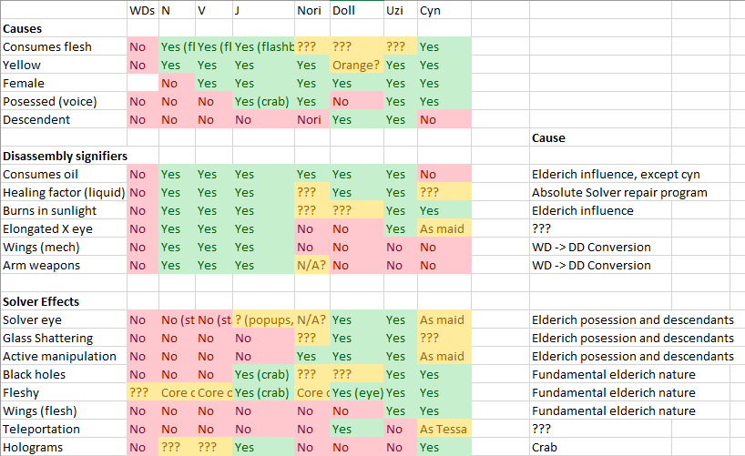Select the 'Causes' section header cell
745x456 pixels.
[64, 28]
